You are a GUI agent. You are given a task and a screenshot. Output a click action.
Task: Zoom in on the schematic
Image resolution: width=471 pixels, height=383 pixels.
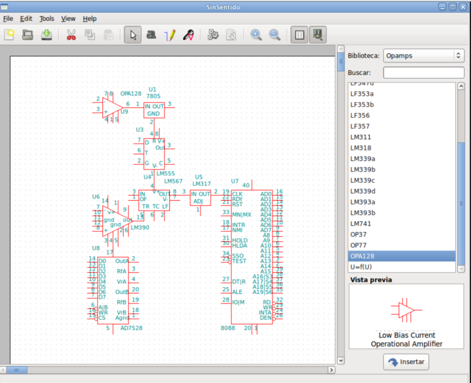pyautogui.click(x=256, y=34)
